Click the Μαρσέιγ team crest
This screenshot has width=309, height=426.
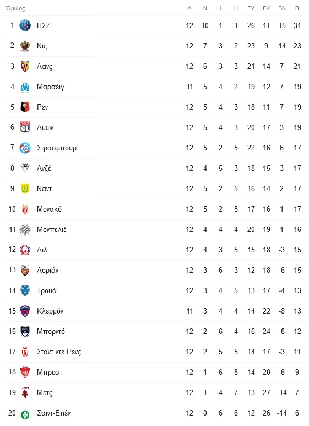coord(25,87)
